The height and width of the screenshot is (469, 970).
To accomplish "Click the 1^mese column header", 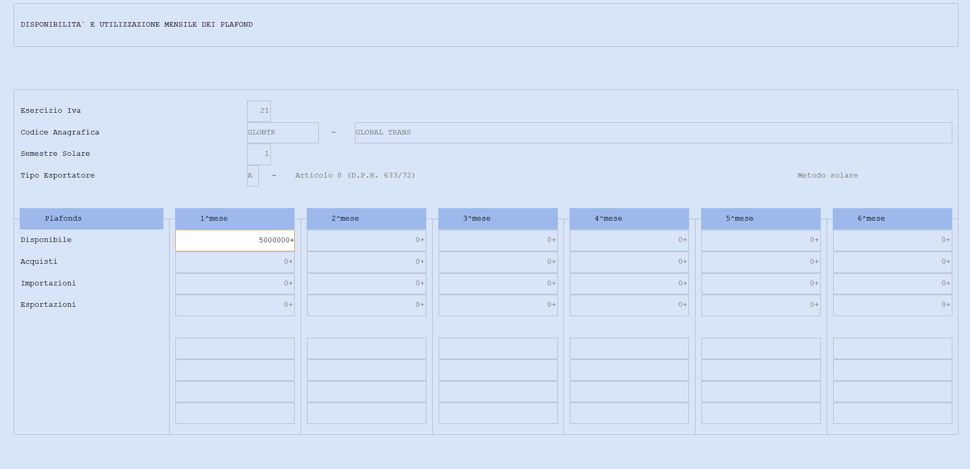I will (235, 219).
